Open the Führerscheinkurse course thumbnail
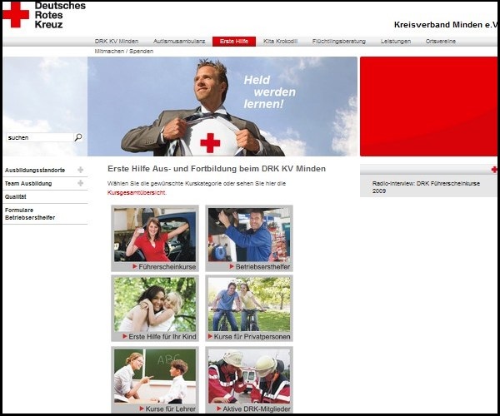 (x=155, y=239)
